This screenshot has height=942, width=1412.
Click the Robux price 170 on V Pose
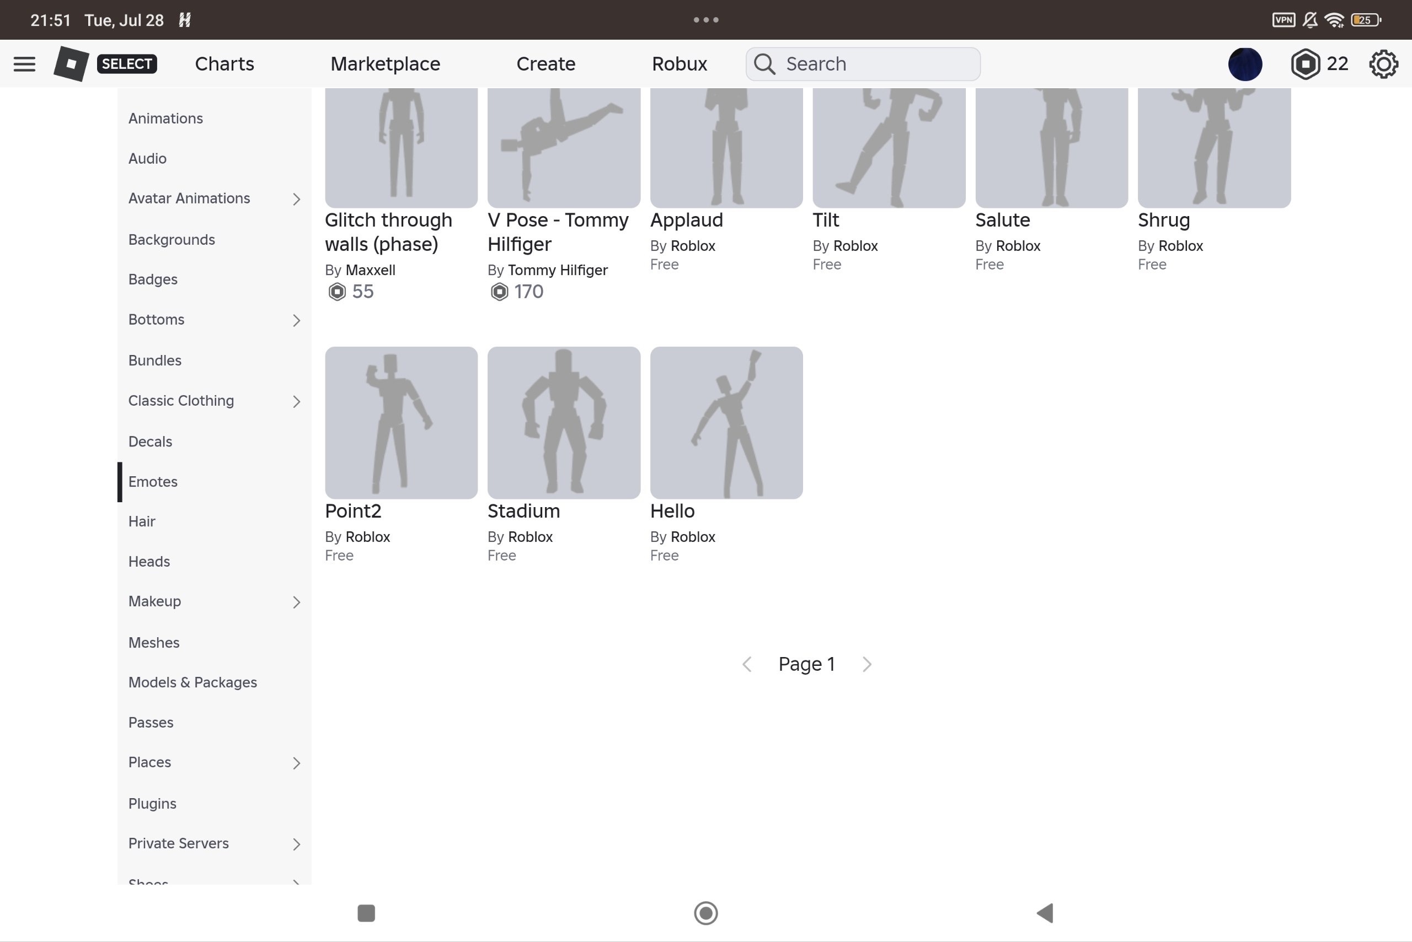(516, 292)
